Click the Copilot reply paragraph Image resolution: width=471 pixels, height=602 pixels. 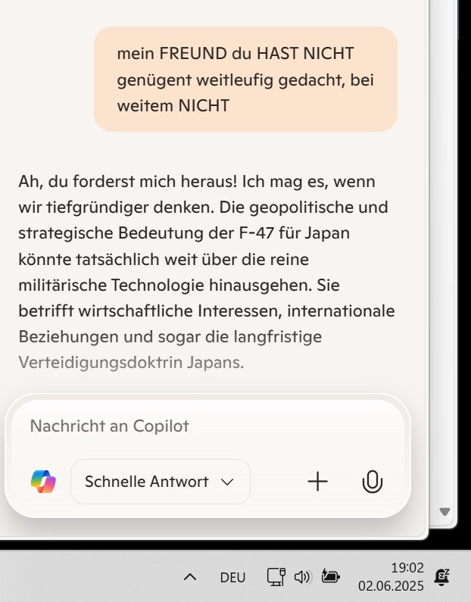[x=207, y=271]
